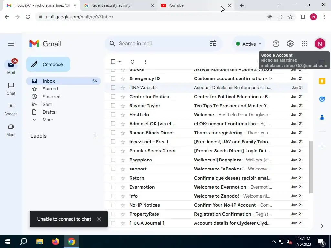Image resolution: width=331 pixels, height=248 pixels.
Task: Open the select dropdown arrow
Action: pyautogui.click(x=120, y=62)
